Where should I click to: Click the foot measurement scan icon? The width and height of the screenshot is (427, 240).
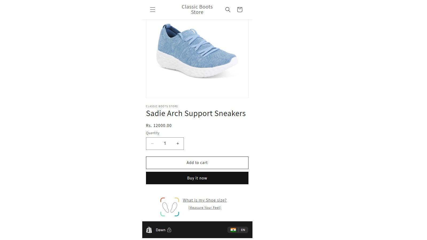[169, 207]
